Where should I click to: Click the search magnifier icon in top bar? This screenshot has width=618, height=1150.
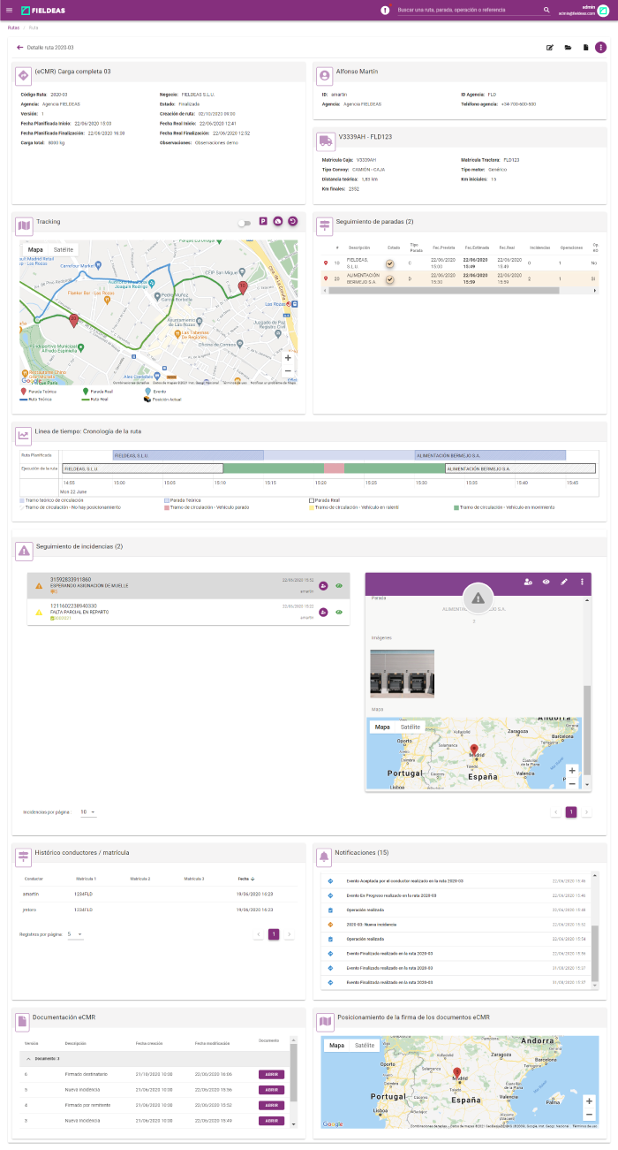click(547, 11)
